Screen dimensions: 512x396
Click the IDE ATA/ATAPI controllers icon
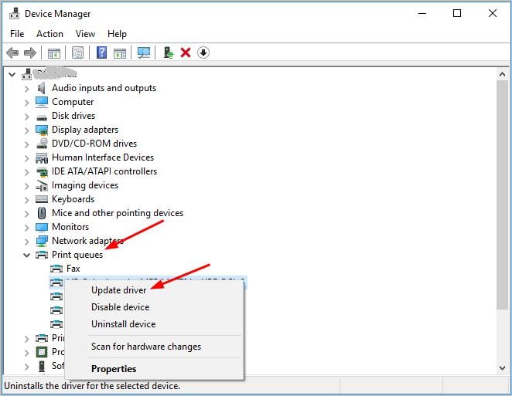pos(42,171)
